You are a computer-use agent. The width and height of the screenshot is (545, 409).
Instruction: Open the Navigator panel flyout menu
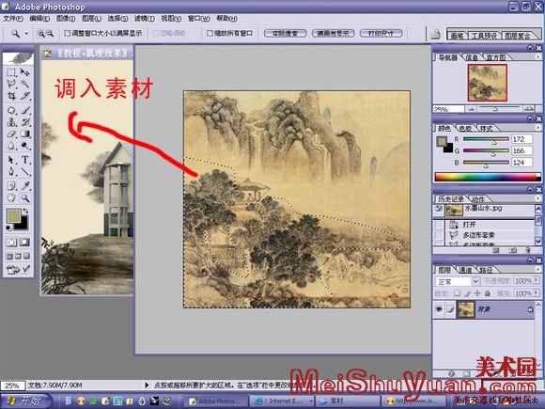point(537,56)
